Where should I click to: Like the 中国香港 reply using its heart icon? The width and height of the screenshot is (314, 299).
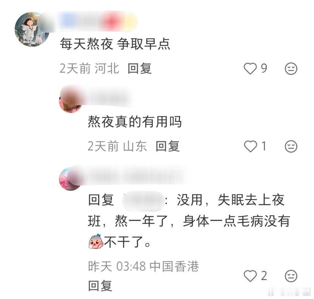(x=250, y=276)
